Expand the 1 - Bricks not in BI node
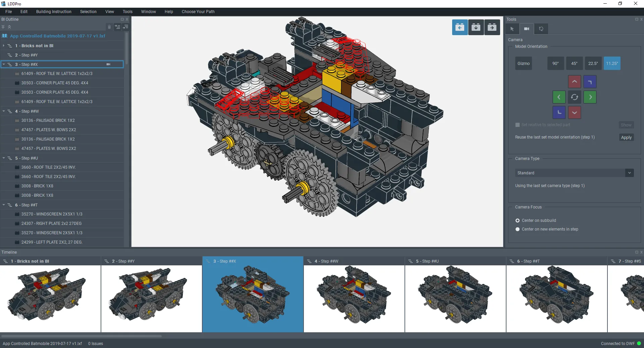The width and height of the screenshot is (644, 348). [x=4, y=46]
